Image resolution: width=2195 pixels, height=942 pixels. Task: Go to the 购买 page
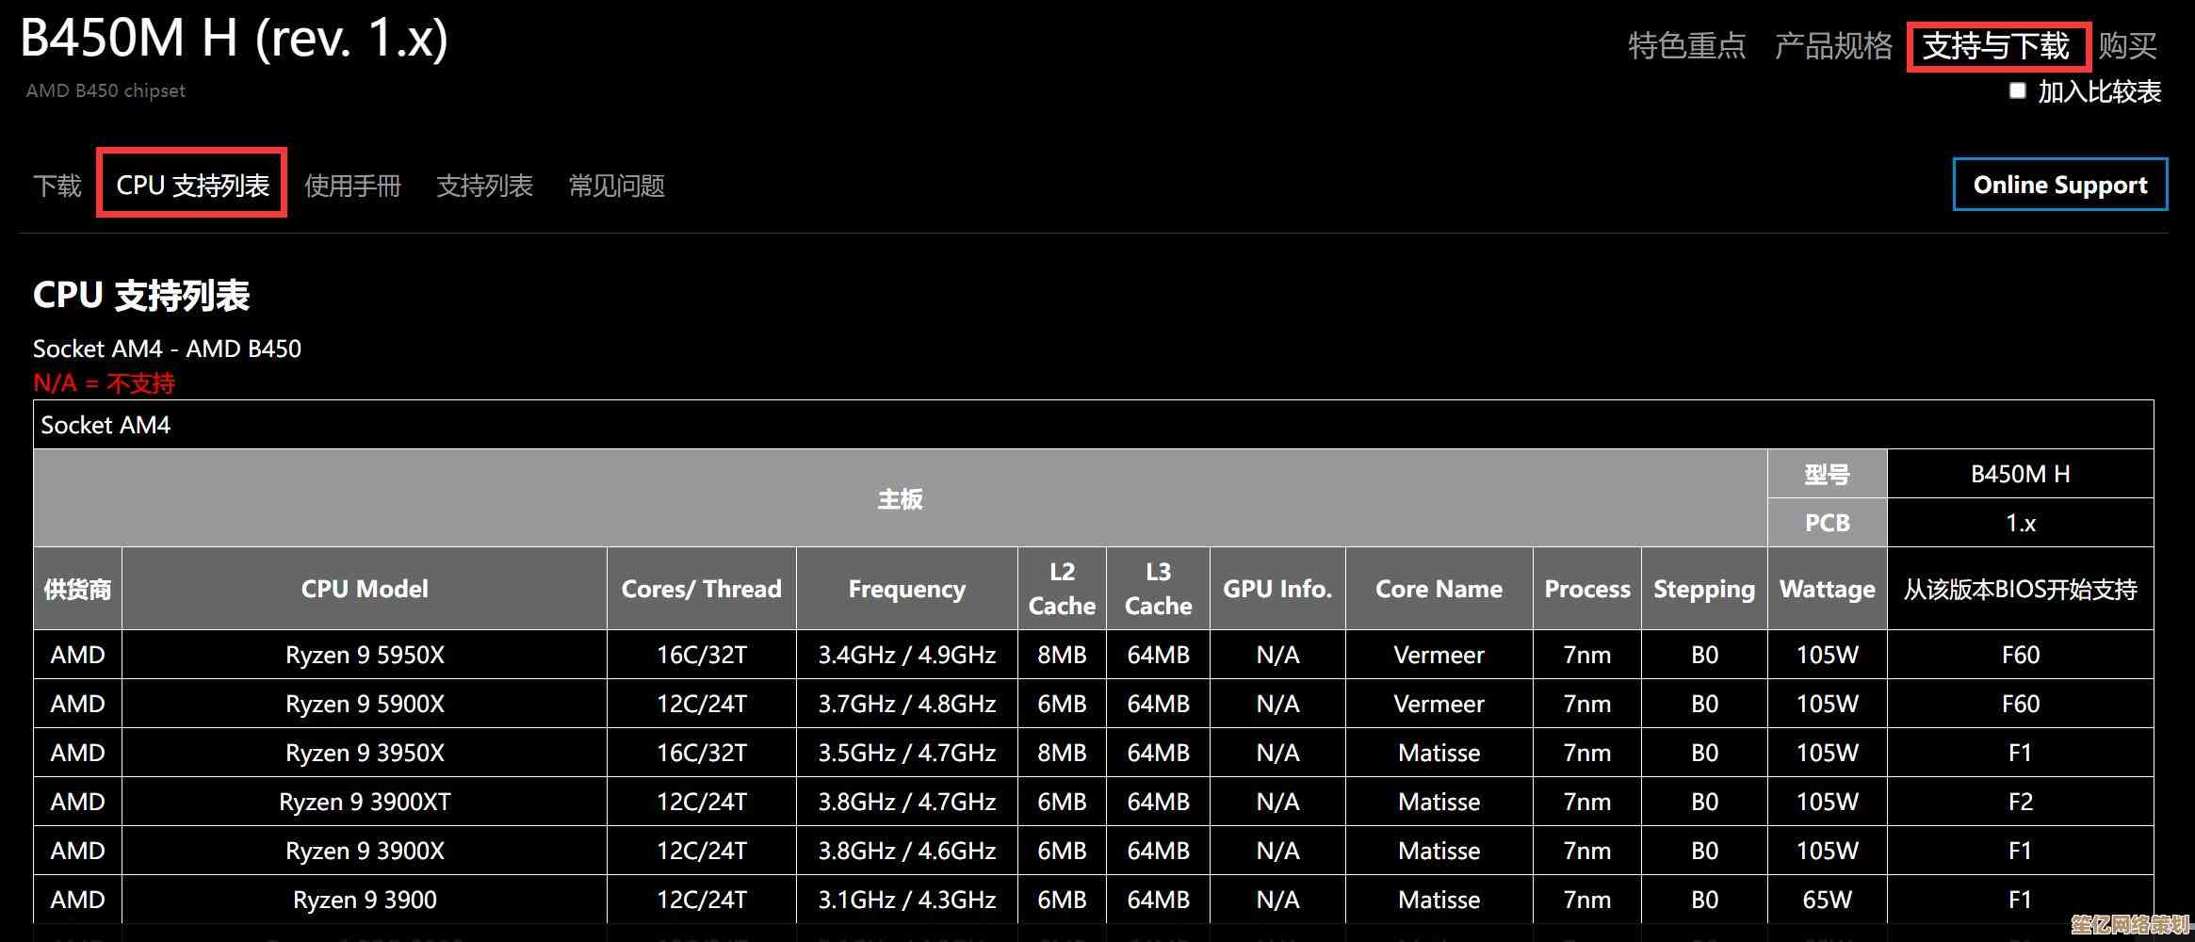pos(2127,45)
